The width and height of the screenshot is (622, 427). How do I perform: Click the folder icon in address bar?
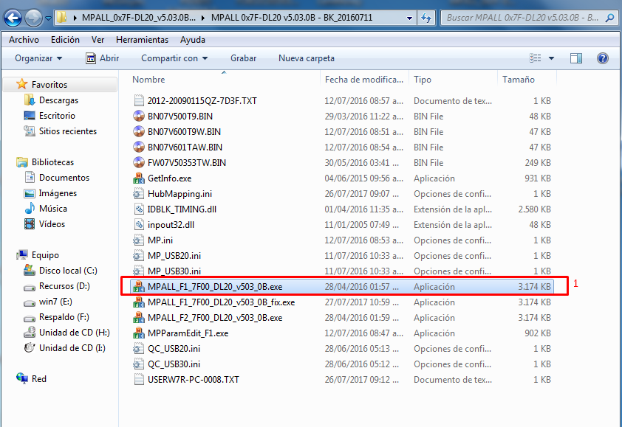coord(61,18)
